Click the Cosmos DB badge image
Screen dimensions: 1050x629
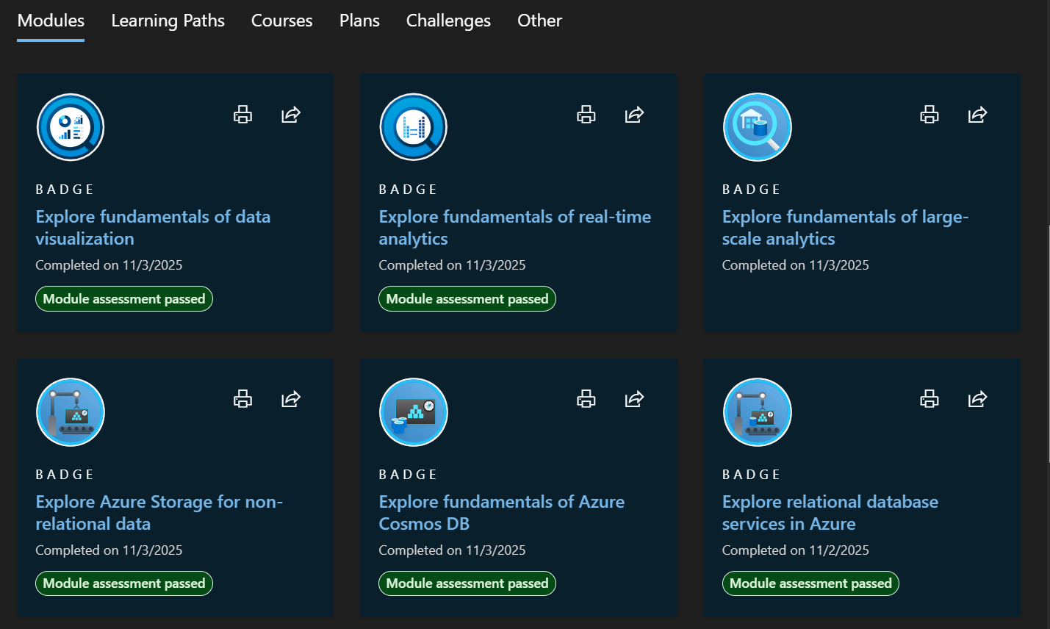tap(414, 412)
